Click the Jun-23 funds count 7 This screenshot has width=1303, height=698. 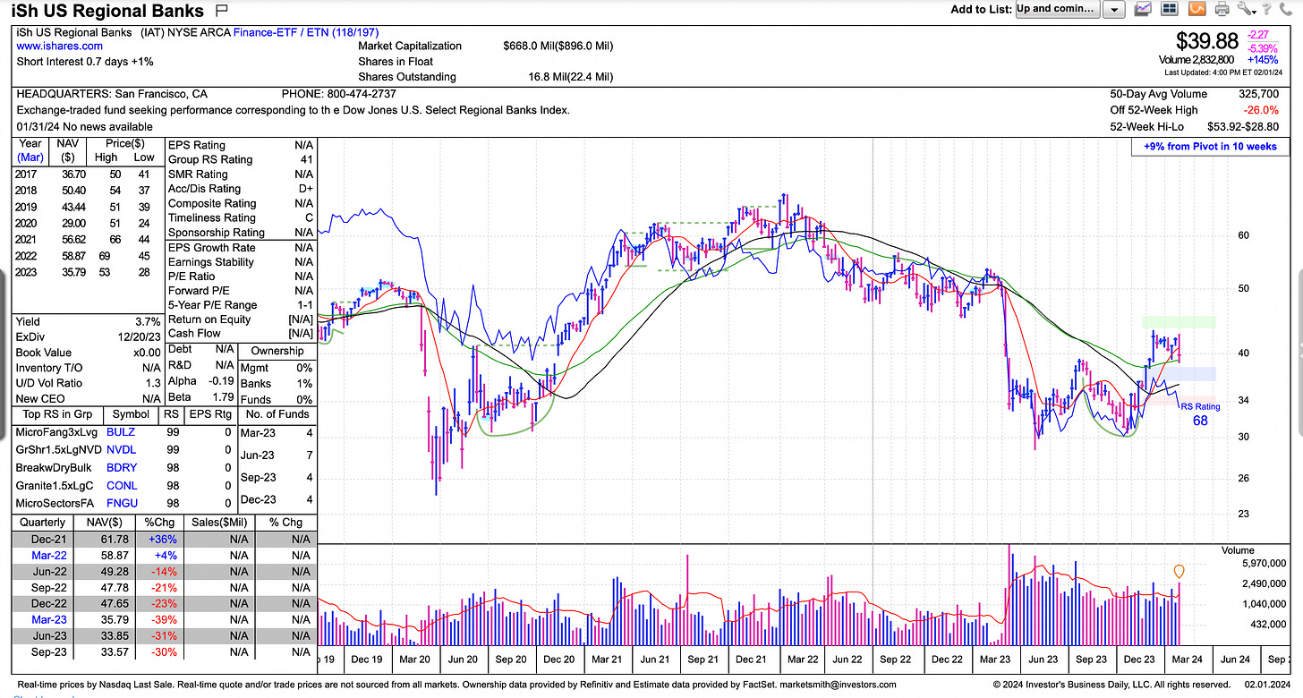pyautogui.click(x=309, y=455)
